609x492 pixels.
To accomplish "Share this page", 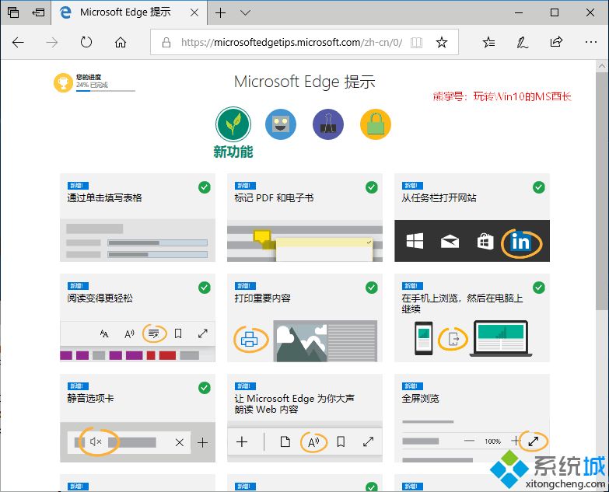I will click(x=556, y=41).
